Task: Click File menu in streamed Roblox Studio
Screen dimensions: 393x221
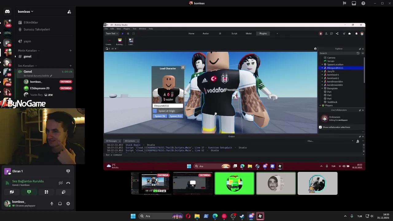Action: [x=106, y=29]
